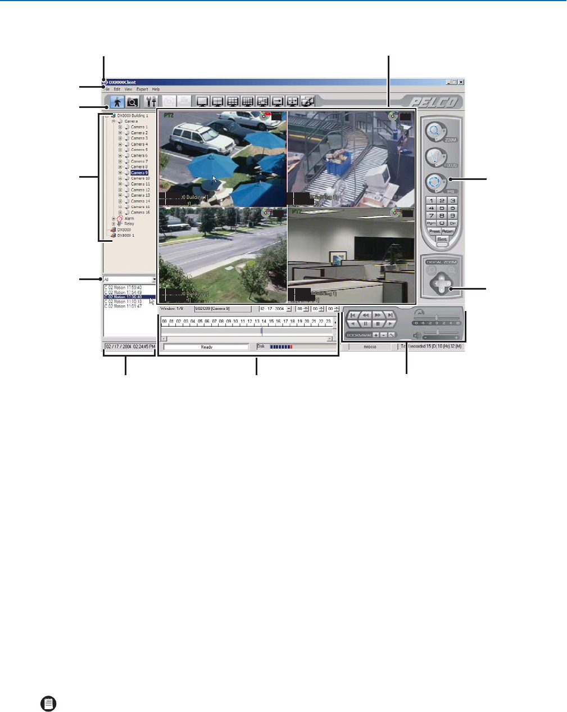Viewport: 567px width, 712px height.
Task: Stop the video playback
Action: pos(378,324)
